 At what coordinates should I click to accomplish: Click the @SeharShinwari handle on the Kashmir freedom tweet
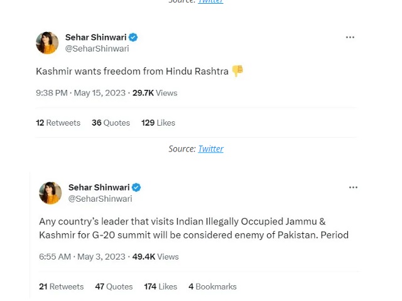(97, 48)
